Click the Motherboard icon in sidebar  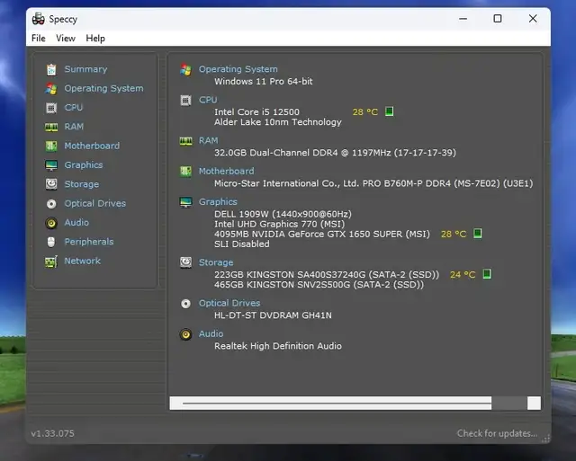coord(51,146)
